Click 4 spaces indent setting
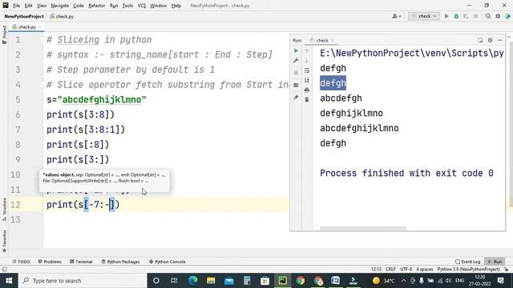513x288 pixels. [424, 270]
